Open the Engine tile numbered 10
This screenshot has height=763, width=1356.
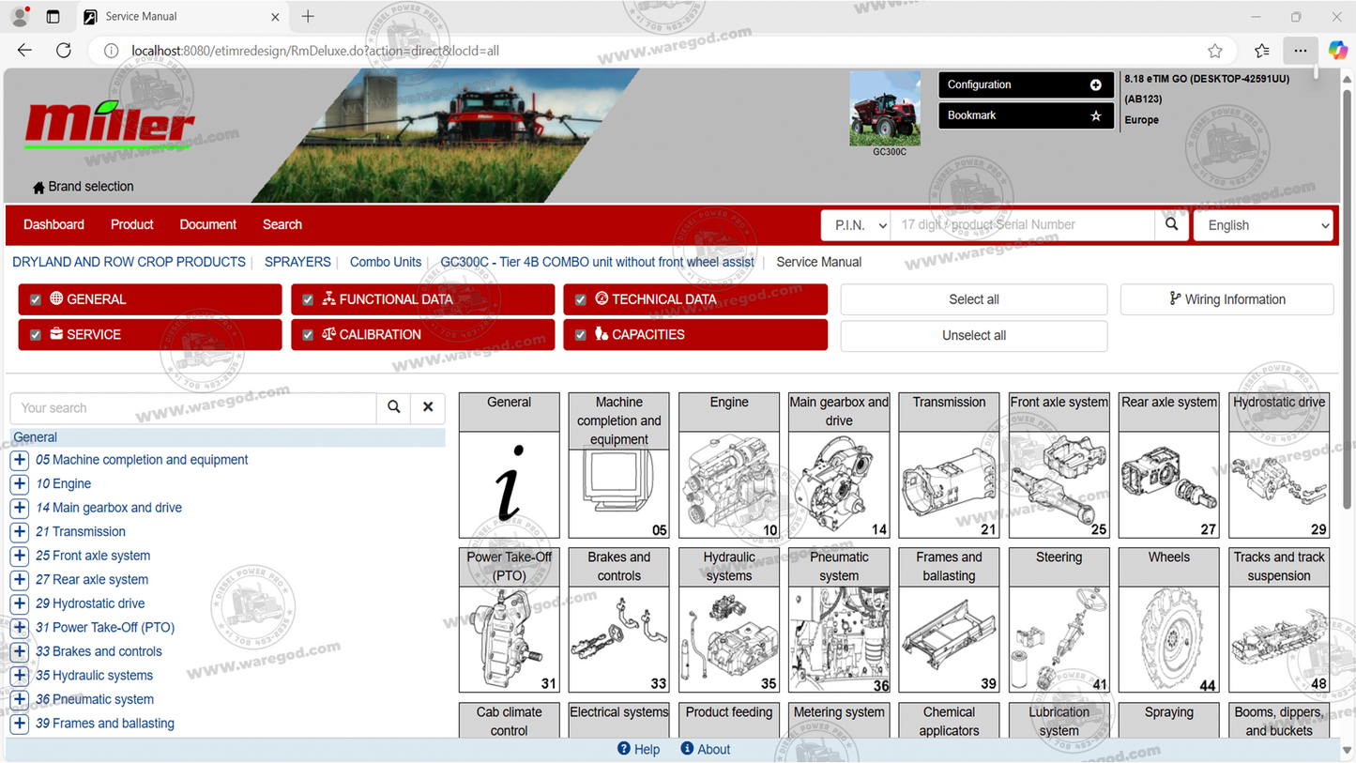(729, 465)
